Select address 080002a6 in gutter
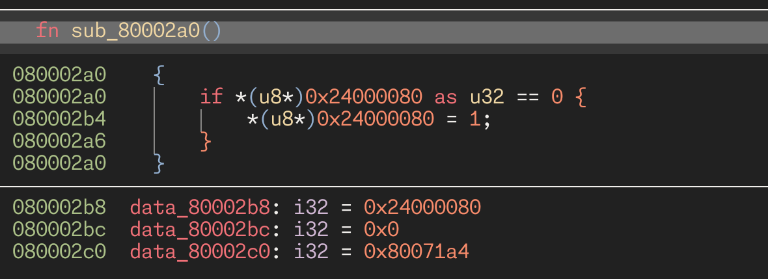Screen dimensions: 768x279 [59, 142]
